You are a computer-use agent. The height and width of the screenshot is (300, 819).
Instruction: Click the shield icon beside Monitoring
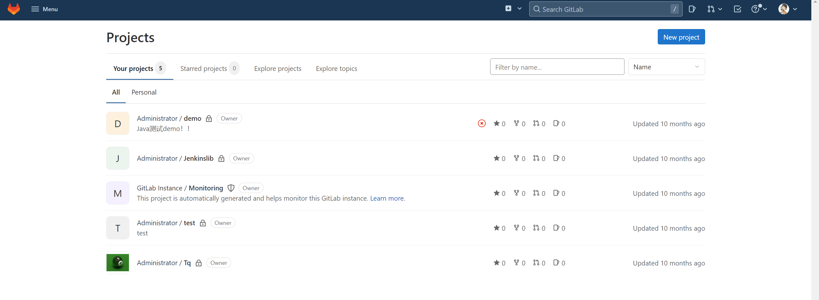[231, 188]
